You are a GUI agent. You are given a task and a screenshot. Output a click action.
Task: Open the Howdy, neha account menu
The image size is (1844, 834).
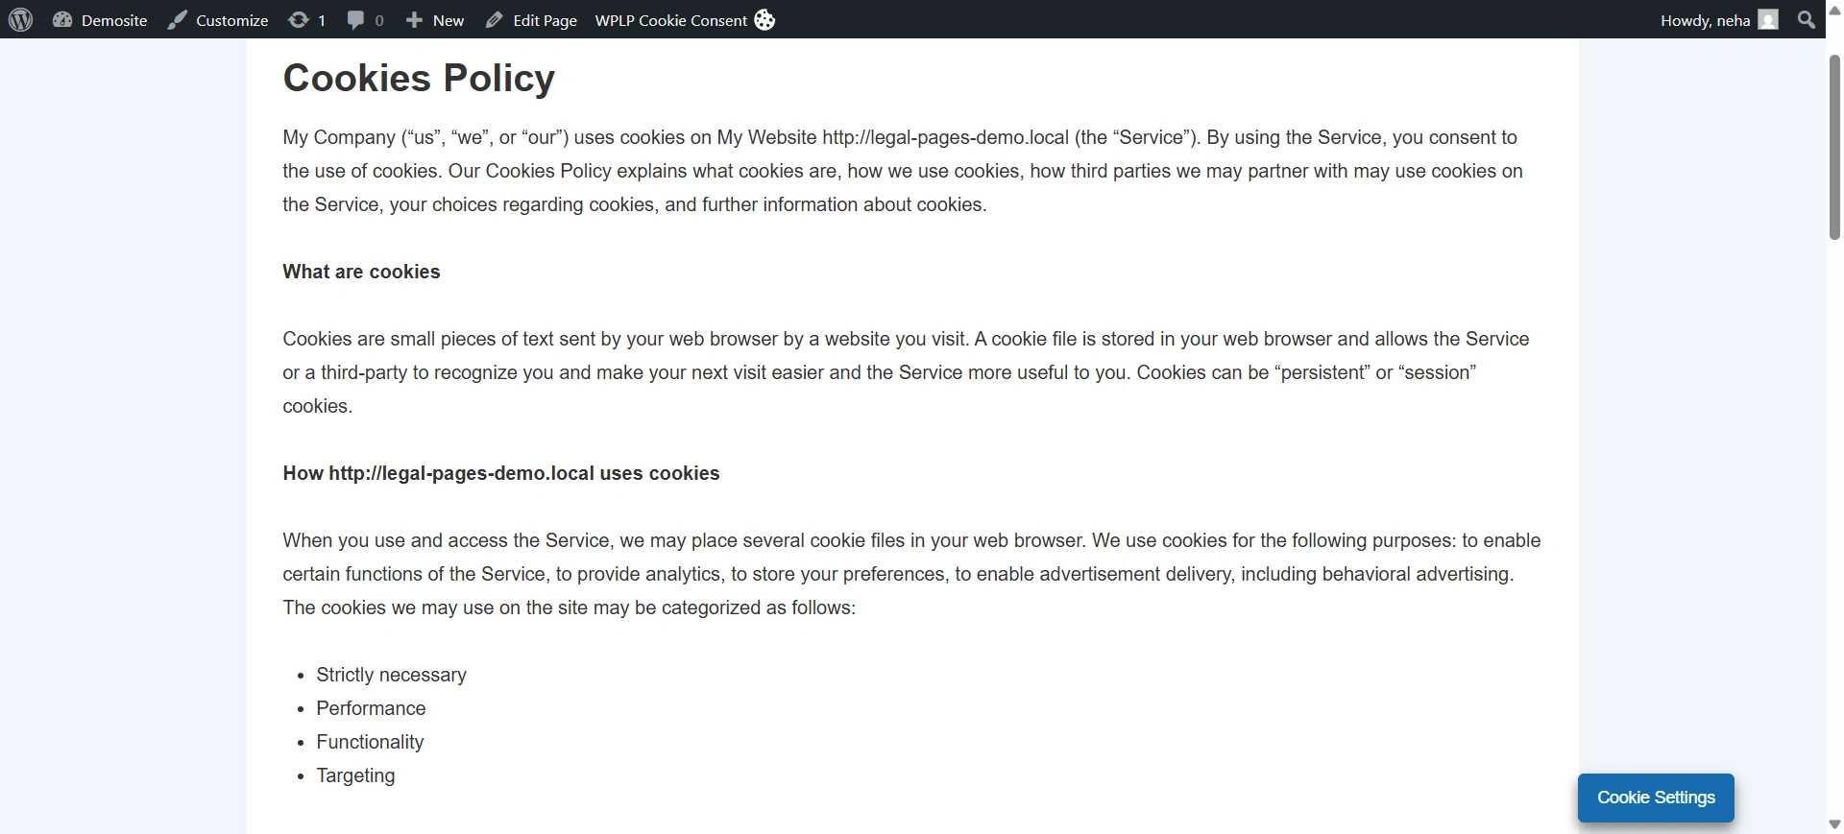click(x=1705, y=19)
